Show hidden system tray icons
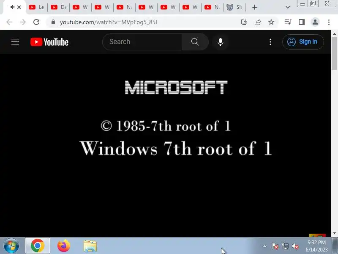The height and width of the screenshot is (254, 338). click(265, 246)
